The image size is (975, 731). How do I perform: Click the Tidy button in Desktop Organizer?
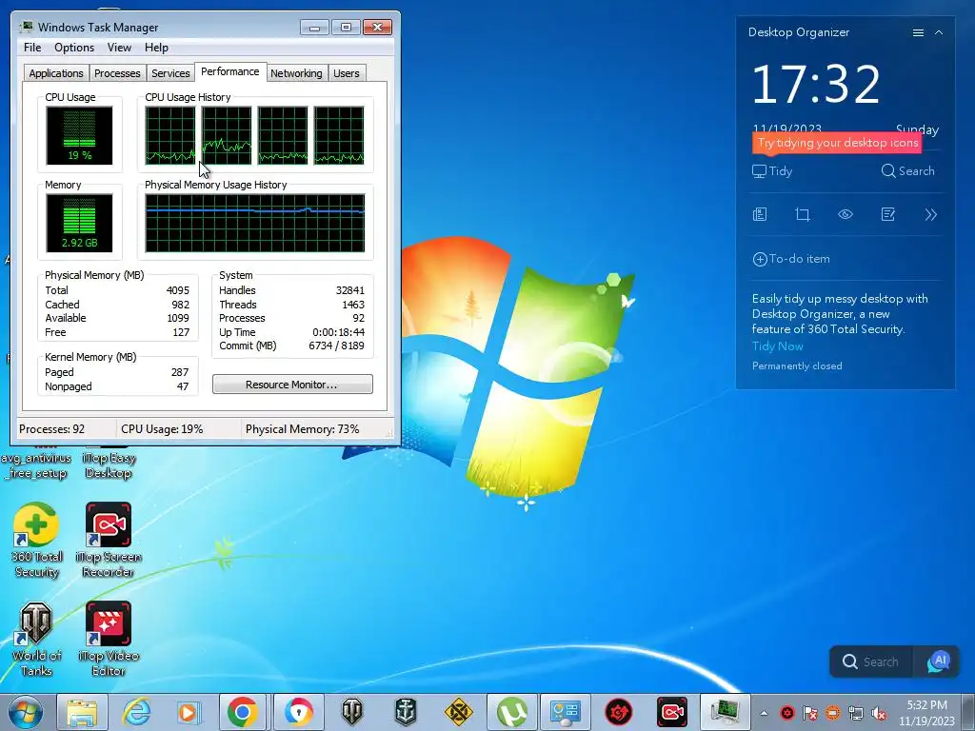coord(772,171)
